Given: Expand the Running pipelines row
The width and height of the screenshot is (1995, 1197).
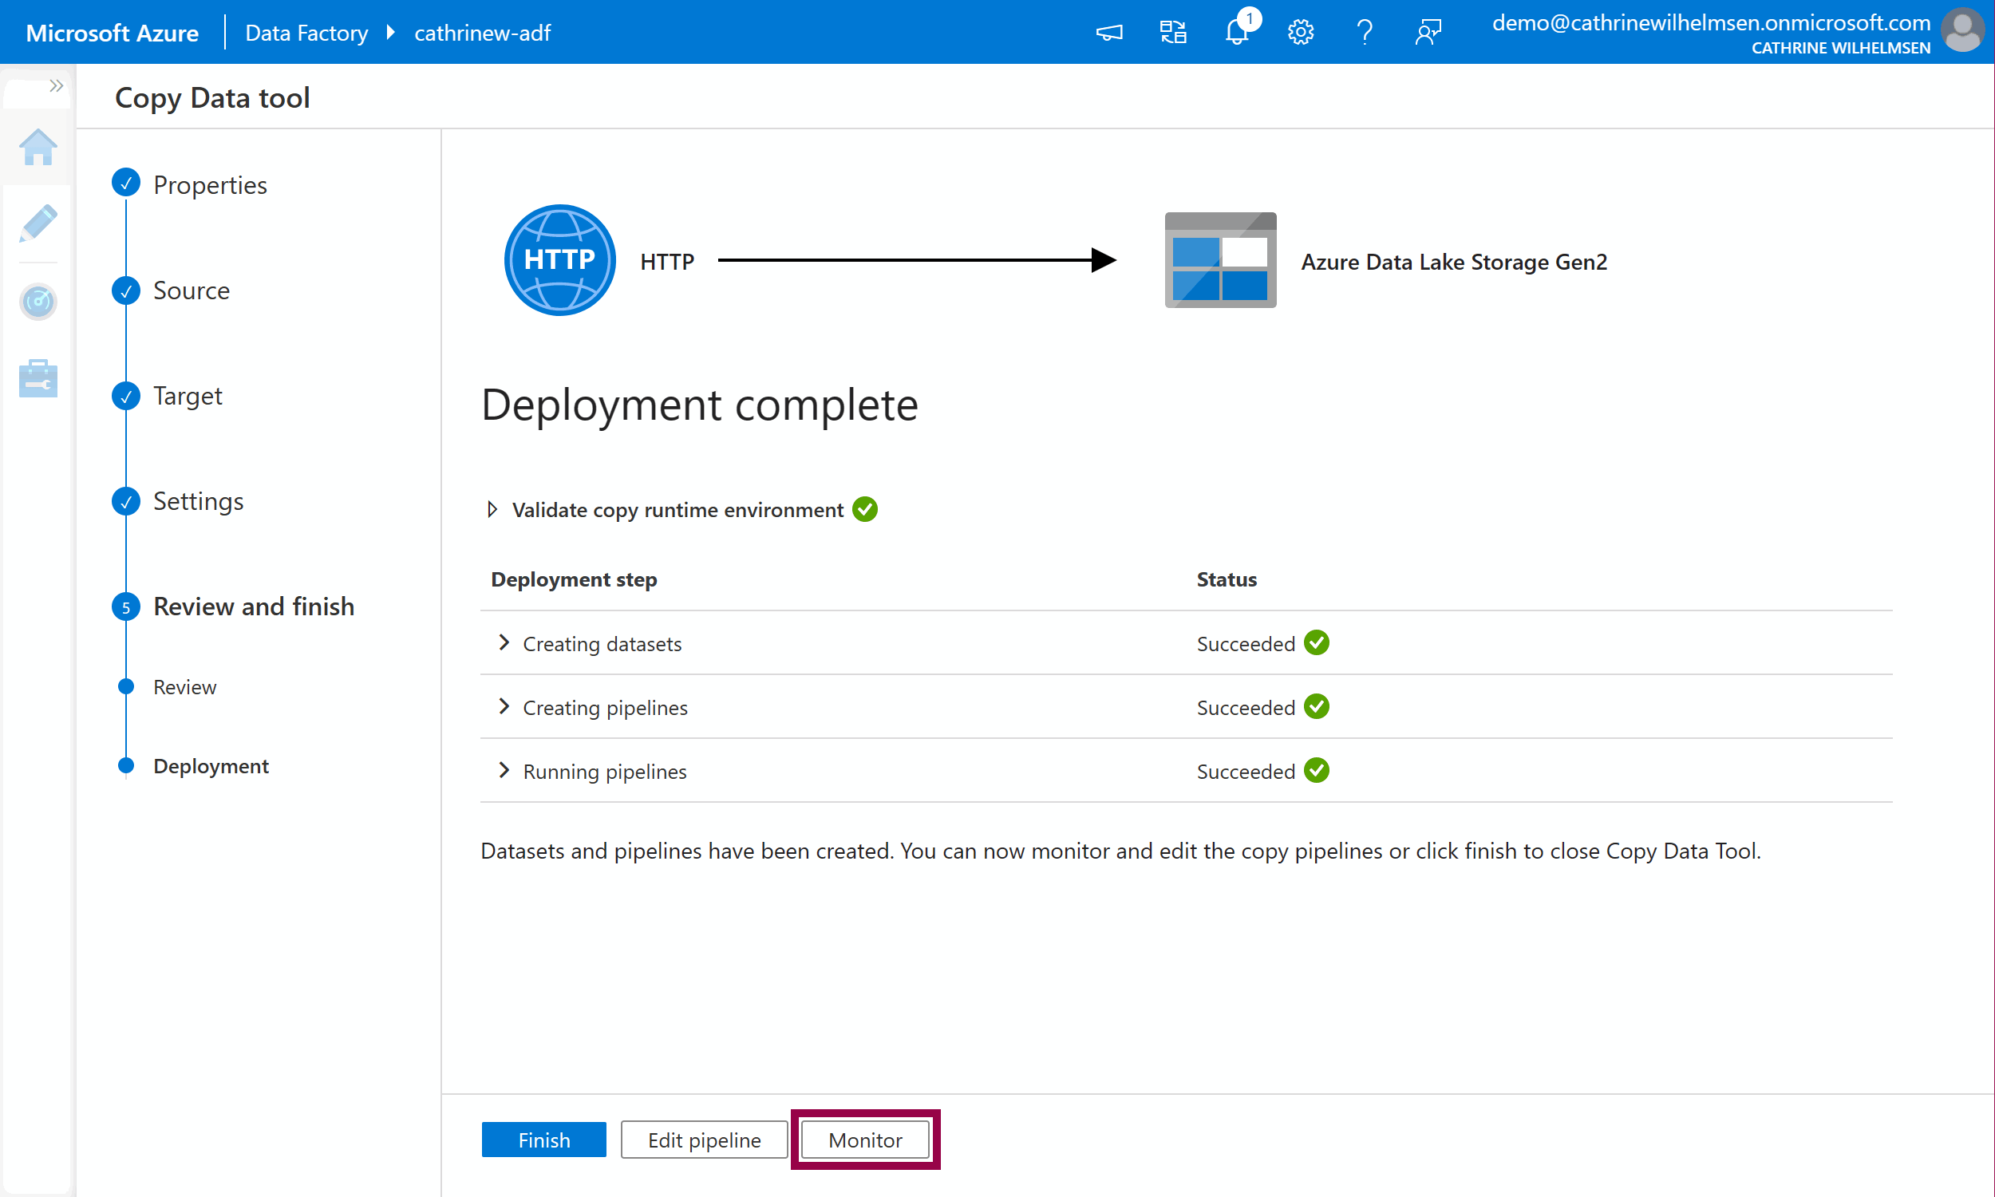Looking at the screenshot, I should (x=504, y=769).
